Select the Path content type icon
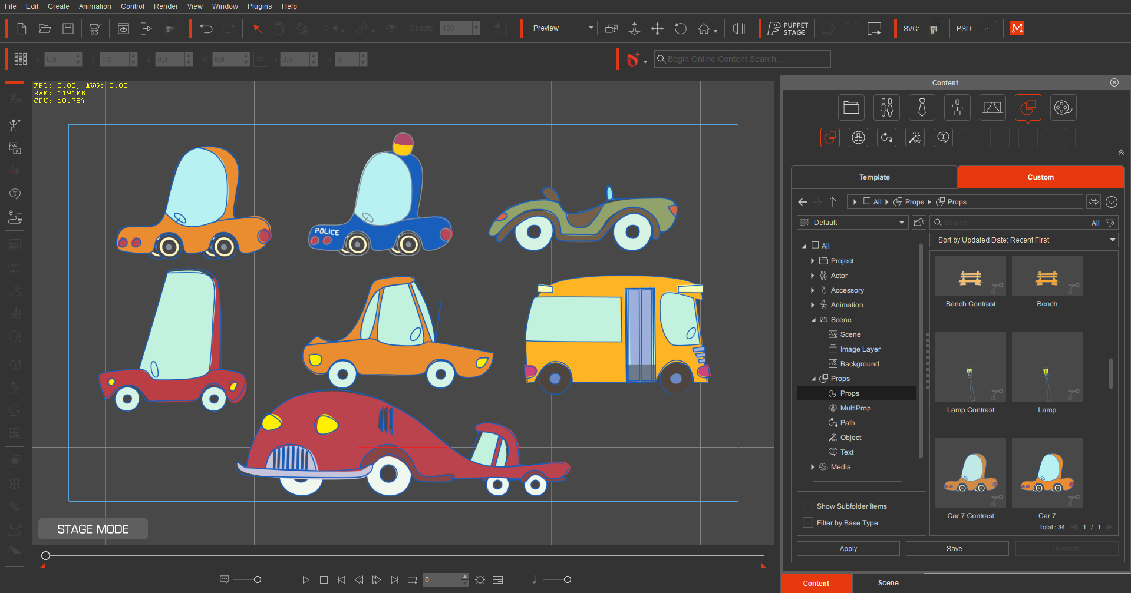Viewport: 1131px width, 593px height. [x=886, y=137]
